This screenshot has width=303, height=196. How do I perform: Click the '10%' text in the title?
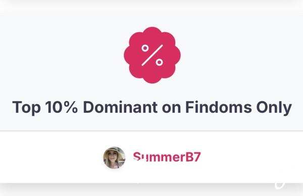coord(62,107)
